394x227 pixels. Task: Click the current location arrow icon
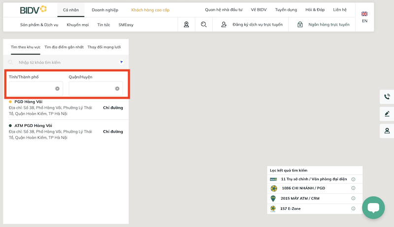(x=122, y=62)
